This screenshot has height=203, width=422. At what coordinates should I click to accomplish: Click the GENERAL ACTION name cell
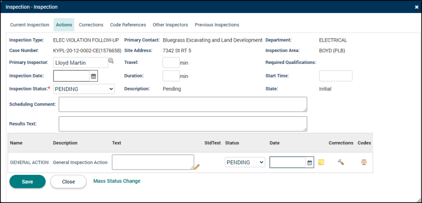(29, 162)
